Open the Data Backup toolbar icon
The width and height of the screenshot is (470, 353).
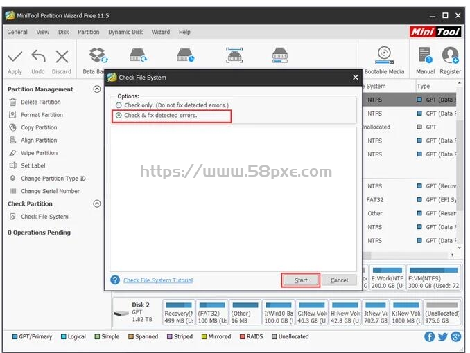coord(98,55)
